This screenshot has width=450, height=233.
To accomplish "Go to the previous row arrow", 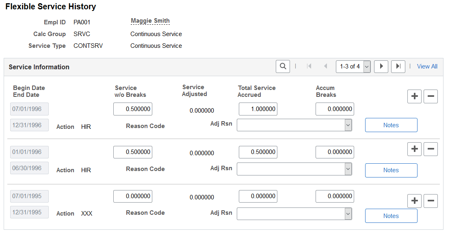I will [x=325, y=66].
